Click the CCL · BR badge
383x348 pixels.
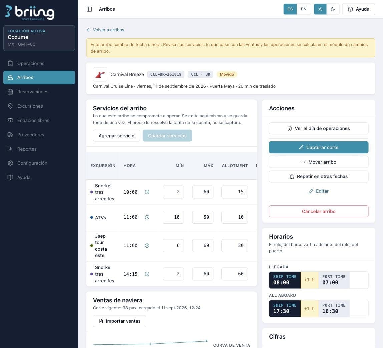tap(200, 74)
